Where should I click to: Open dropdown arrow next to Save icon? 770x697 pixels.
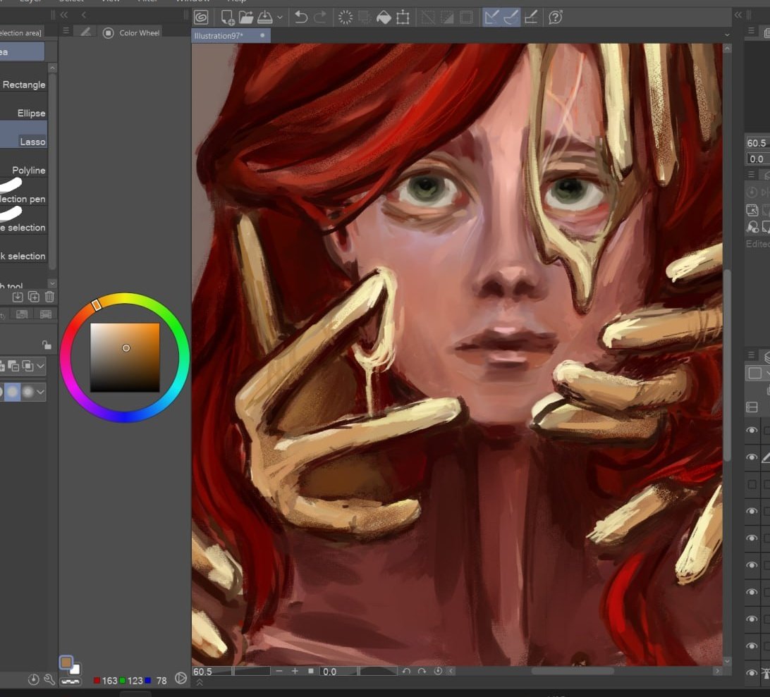280,18
